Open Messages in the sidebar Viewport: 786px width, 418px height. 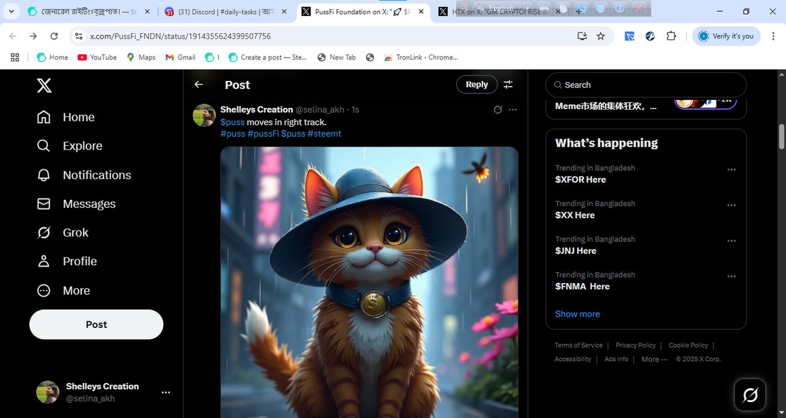point(76,203)
